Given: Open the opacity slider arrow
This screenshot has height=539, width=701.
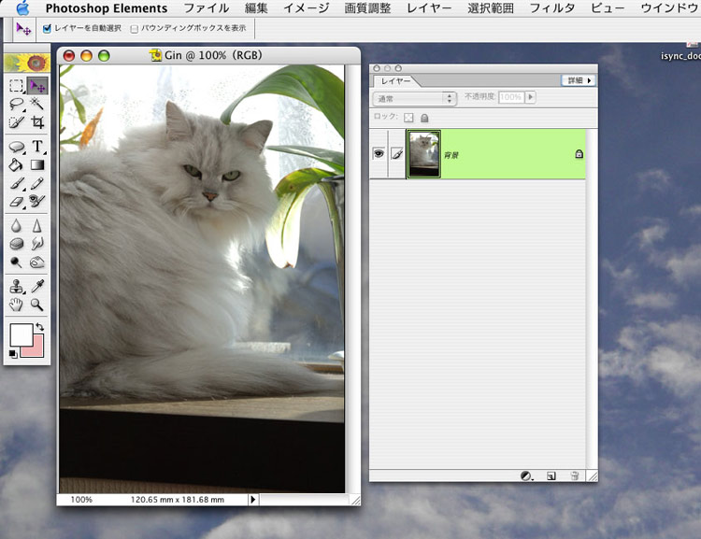Looking at the screenshot, I should (x=531, y=97).
